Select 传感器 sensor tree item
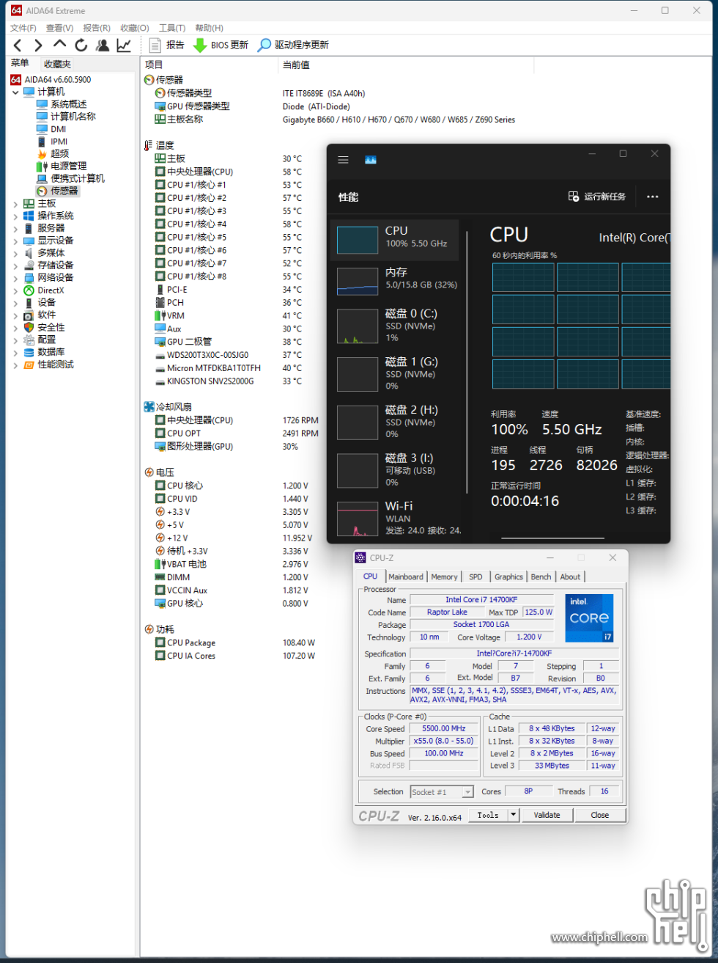Viewport: 718px width, 963px height. (64, 191)
